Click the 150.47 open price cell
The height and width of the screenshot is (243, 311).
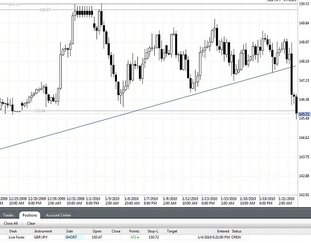point(97,237)
